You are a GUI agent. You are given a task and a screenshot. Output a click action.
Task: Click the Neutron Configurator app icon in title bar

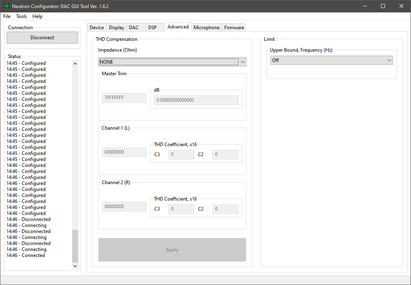point(7,6)
